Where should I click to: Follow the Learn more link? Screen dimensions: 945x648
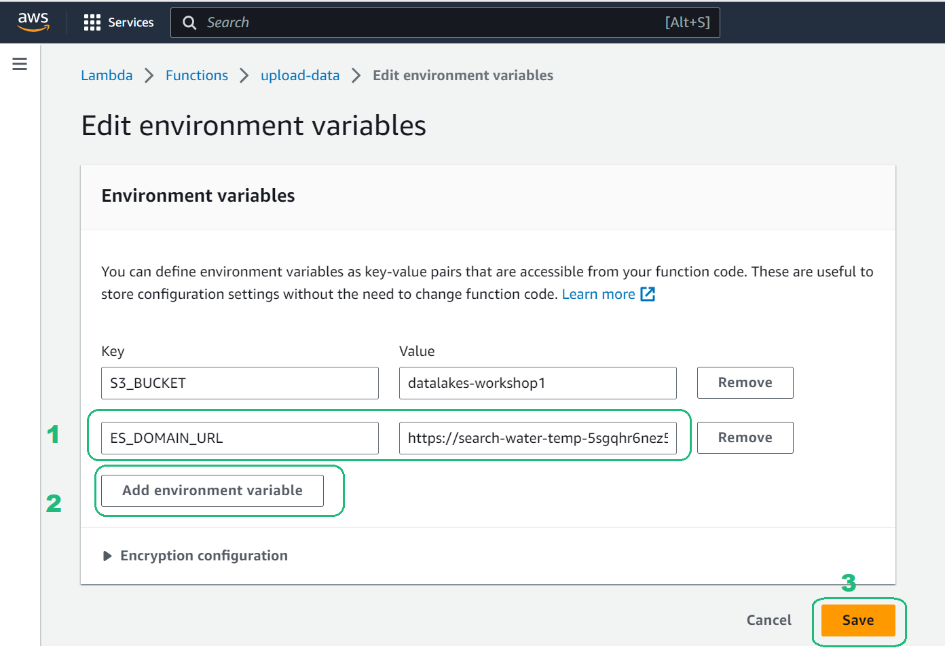point(598,294)
